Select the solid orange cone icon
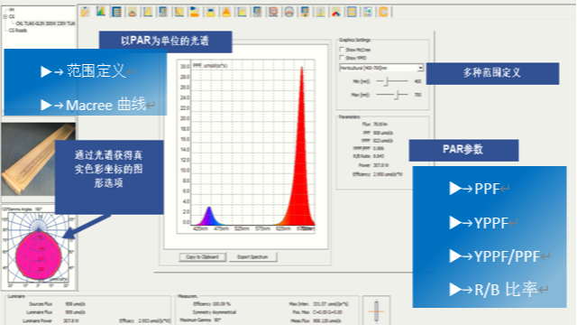Viewport: 577px width, 325px height. 226,12
